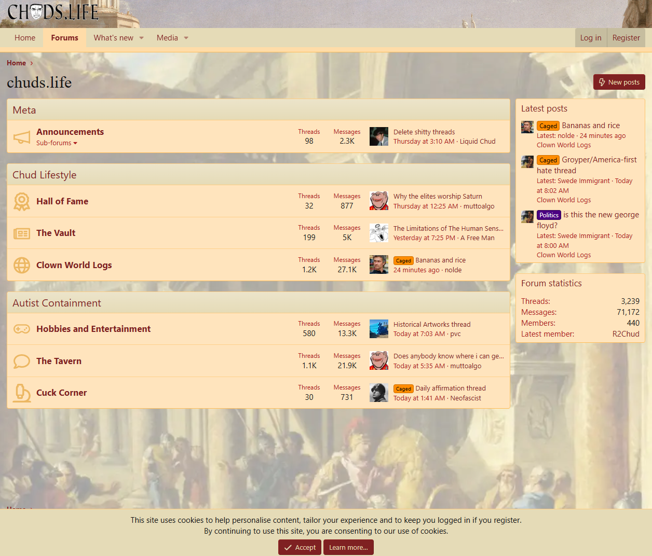
Task: Open the Historical Artworks thread thumbnail avatar
Action: (x=379, y=329)
